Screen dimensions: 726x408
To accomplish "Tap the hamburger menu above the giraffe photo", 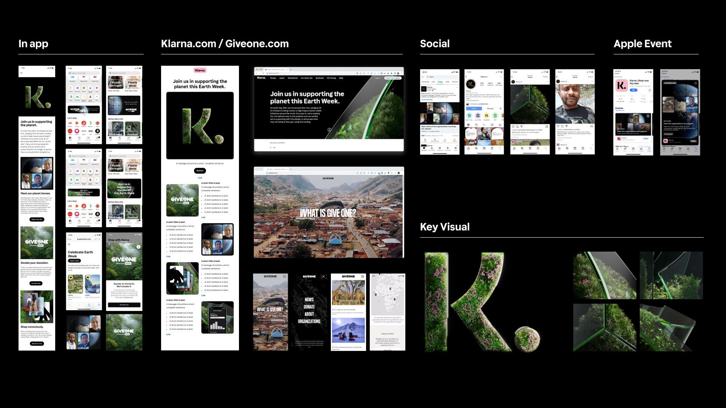I will pyautogui.click(x=363, y=277).
